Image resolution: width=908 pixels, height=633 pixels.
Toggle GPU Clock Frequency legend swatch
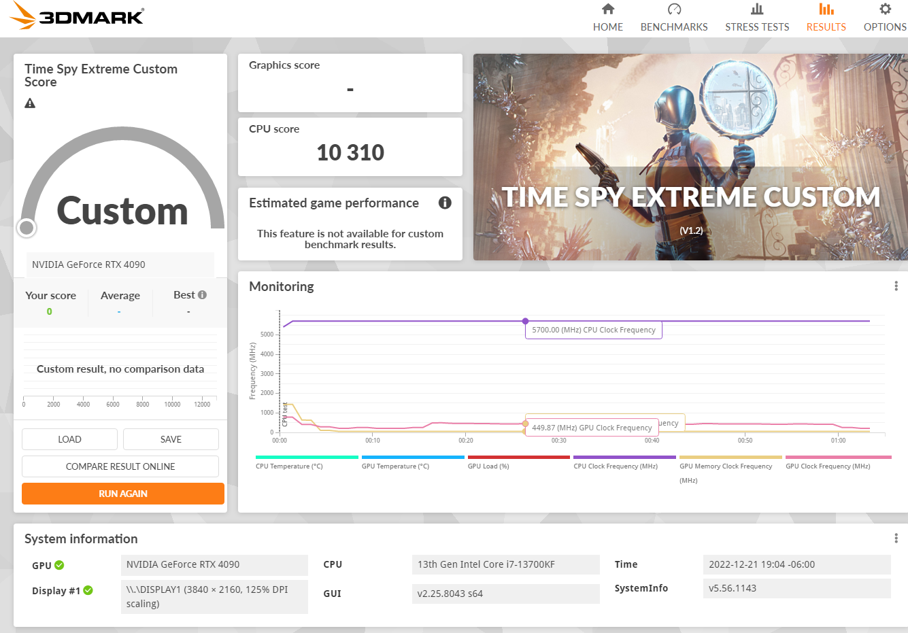[838, 458]
